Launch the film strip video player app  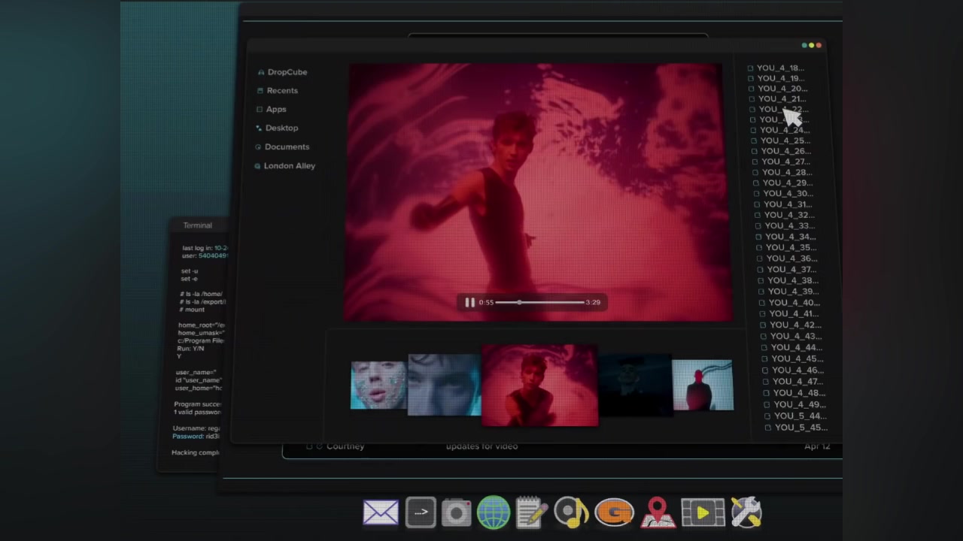702,513
